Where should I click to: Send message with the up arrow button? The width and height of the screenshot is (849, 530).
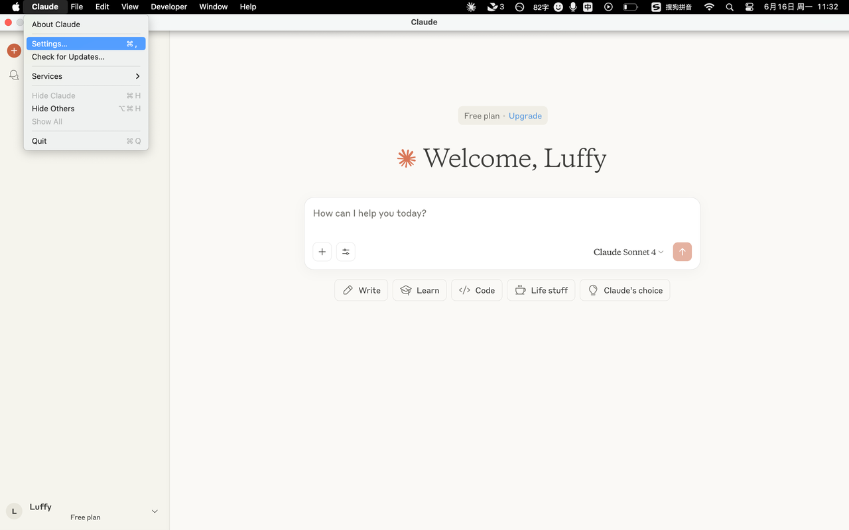[682, 252]
